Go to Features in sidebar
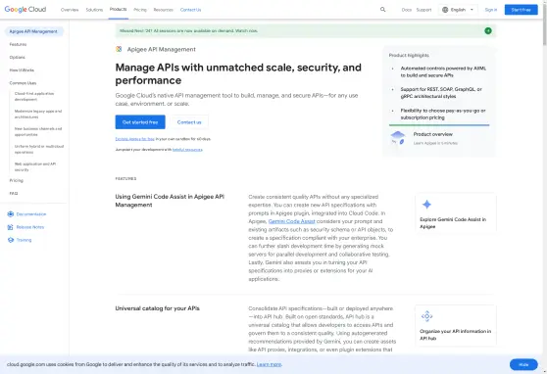The image size is (547, 374). pos(18,44)
